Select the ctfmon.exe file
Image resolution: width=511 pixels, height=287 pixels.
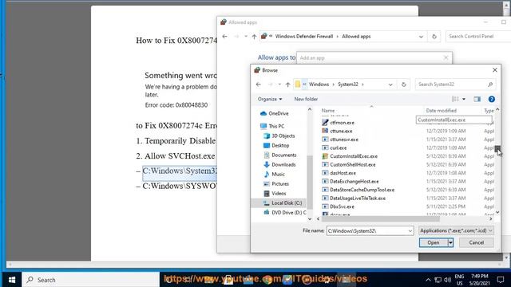click(338, 122)
